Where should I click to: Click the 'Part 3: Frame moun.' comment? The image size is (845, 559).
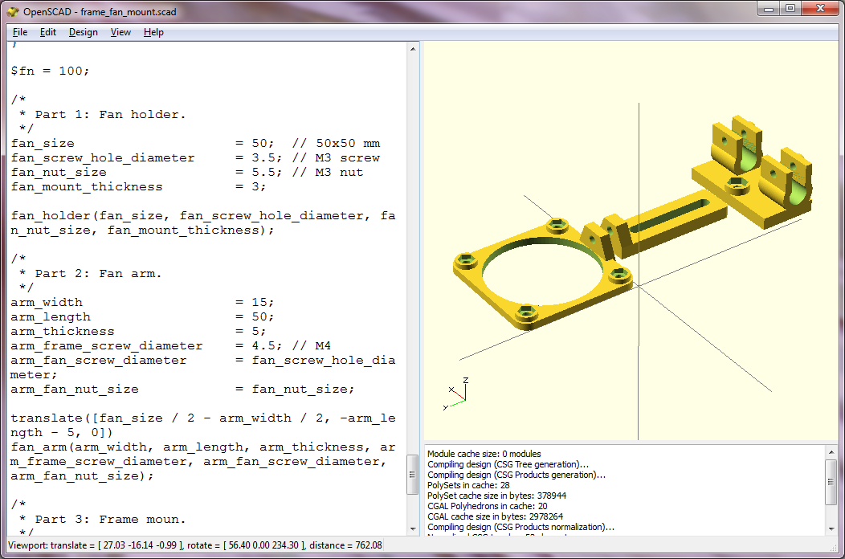pyautogui.click(x=110, y=519)
